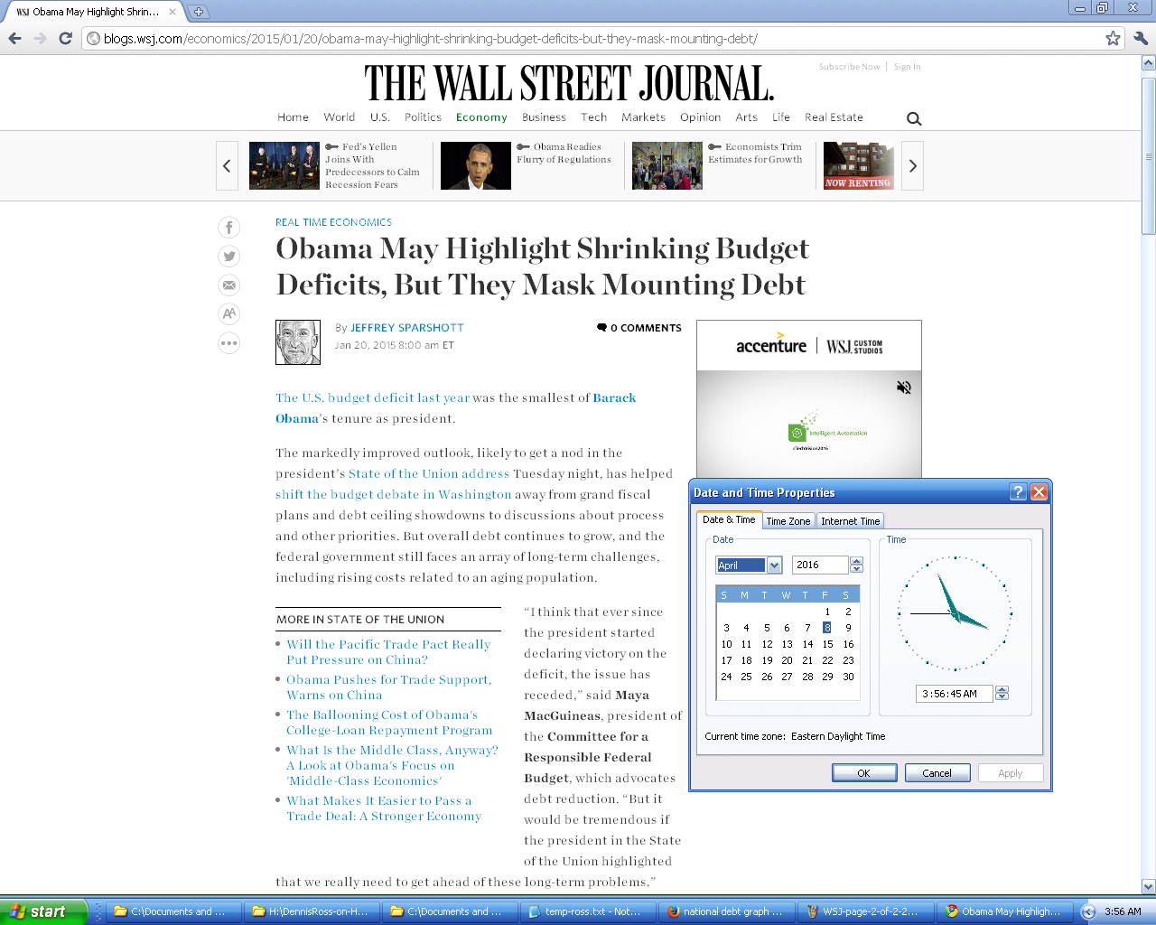Open the Tech section in nav

click(x=593, y=117)
